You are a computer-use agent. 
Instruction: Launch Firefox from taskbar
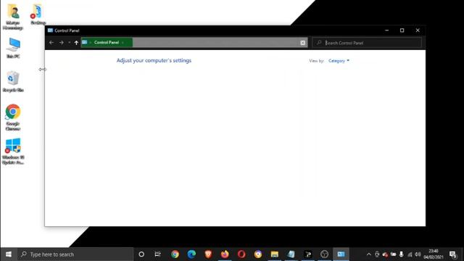click(225, 254)
